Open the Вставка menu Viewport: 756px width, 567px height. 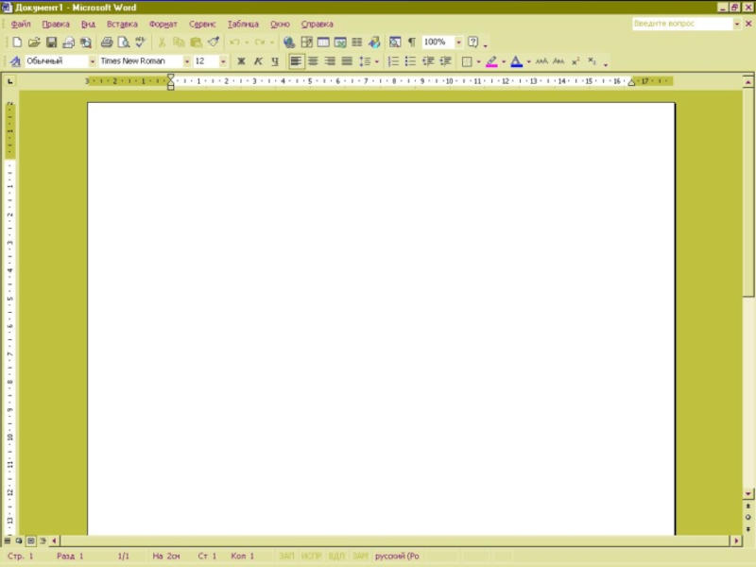[x=122, y=25]
